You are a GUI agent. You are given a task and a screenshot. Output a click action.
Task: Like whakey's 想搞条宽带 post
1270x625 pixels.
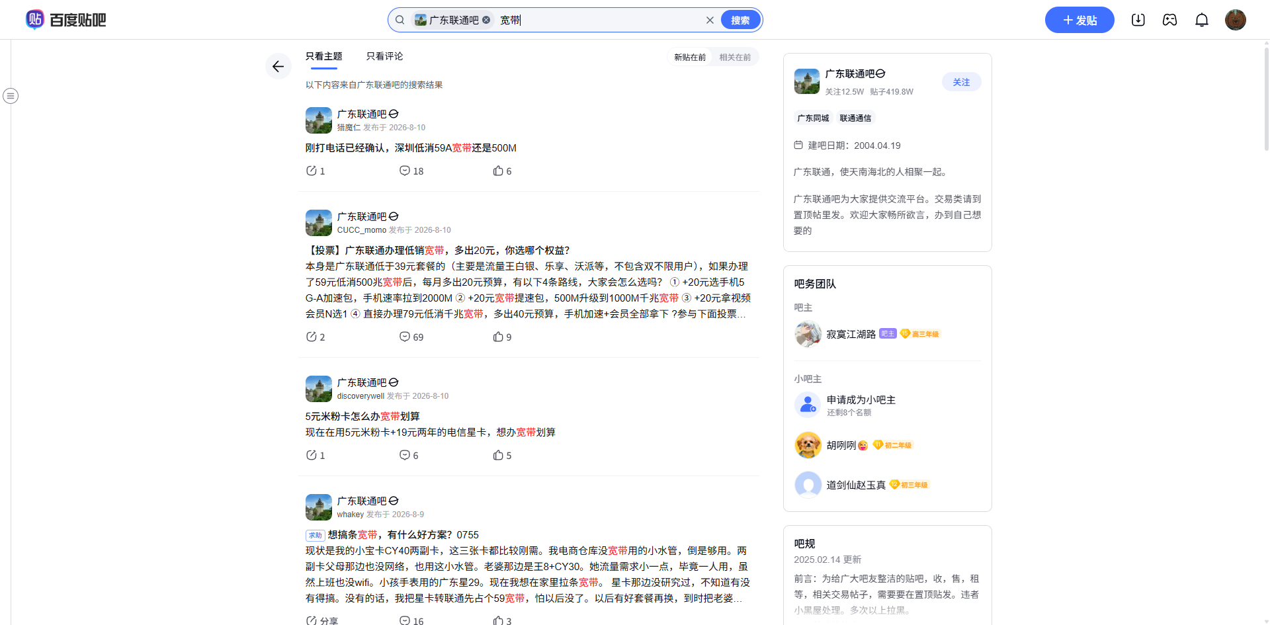(502, 621)
